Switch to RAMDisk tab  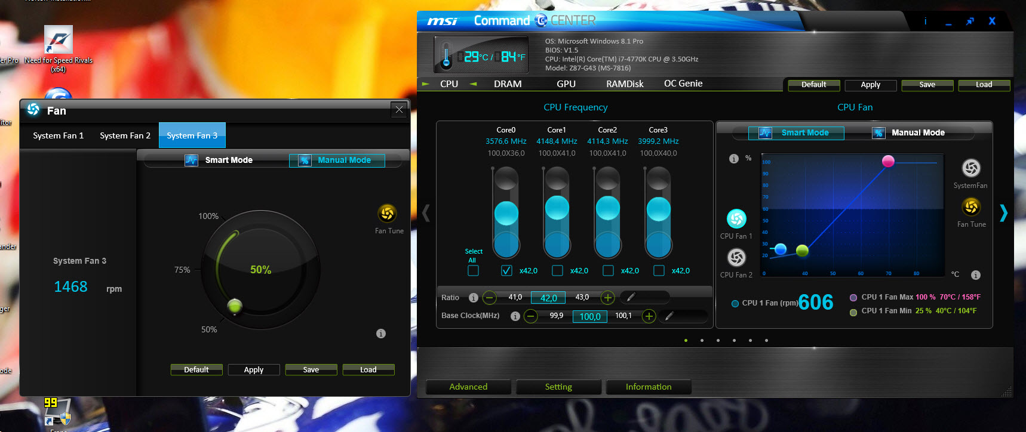coord(625,84)
